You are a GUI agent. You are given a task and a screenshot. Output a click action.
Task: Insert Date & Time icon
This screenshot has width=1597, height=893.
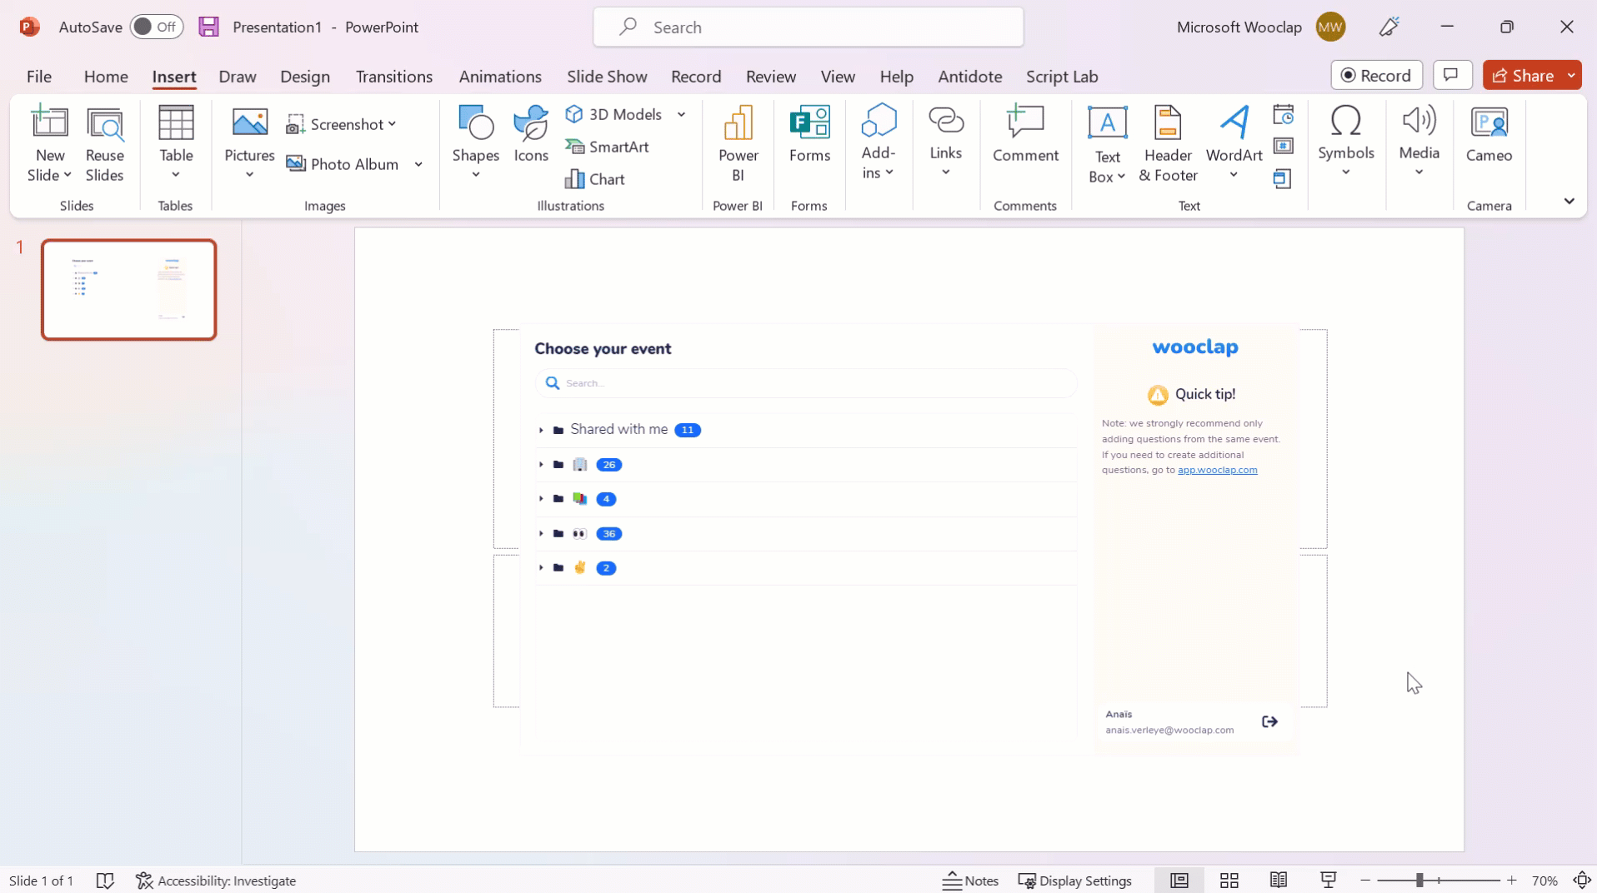pyautogui.click(x=1284, y=114)
